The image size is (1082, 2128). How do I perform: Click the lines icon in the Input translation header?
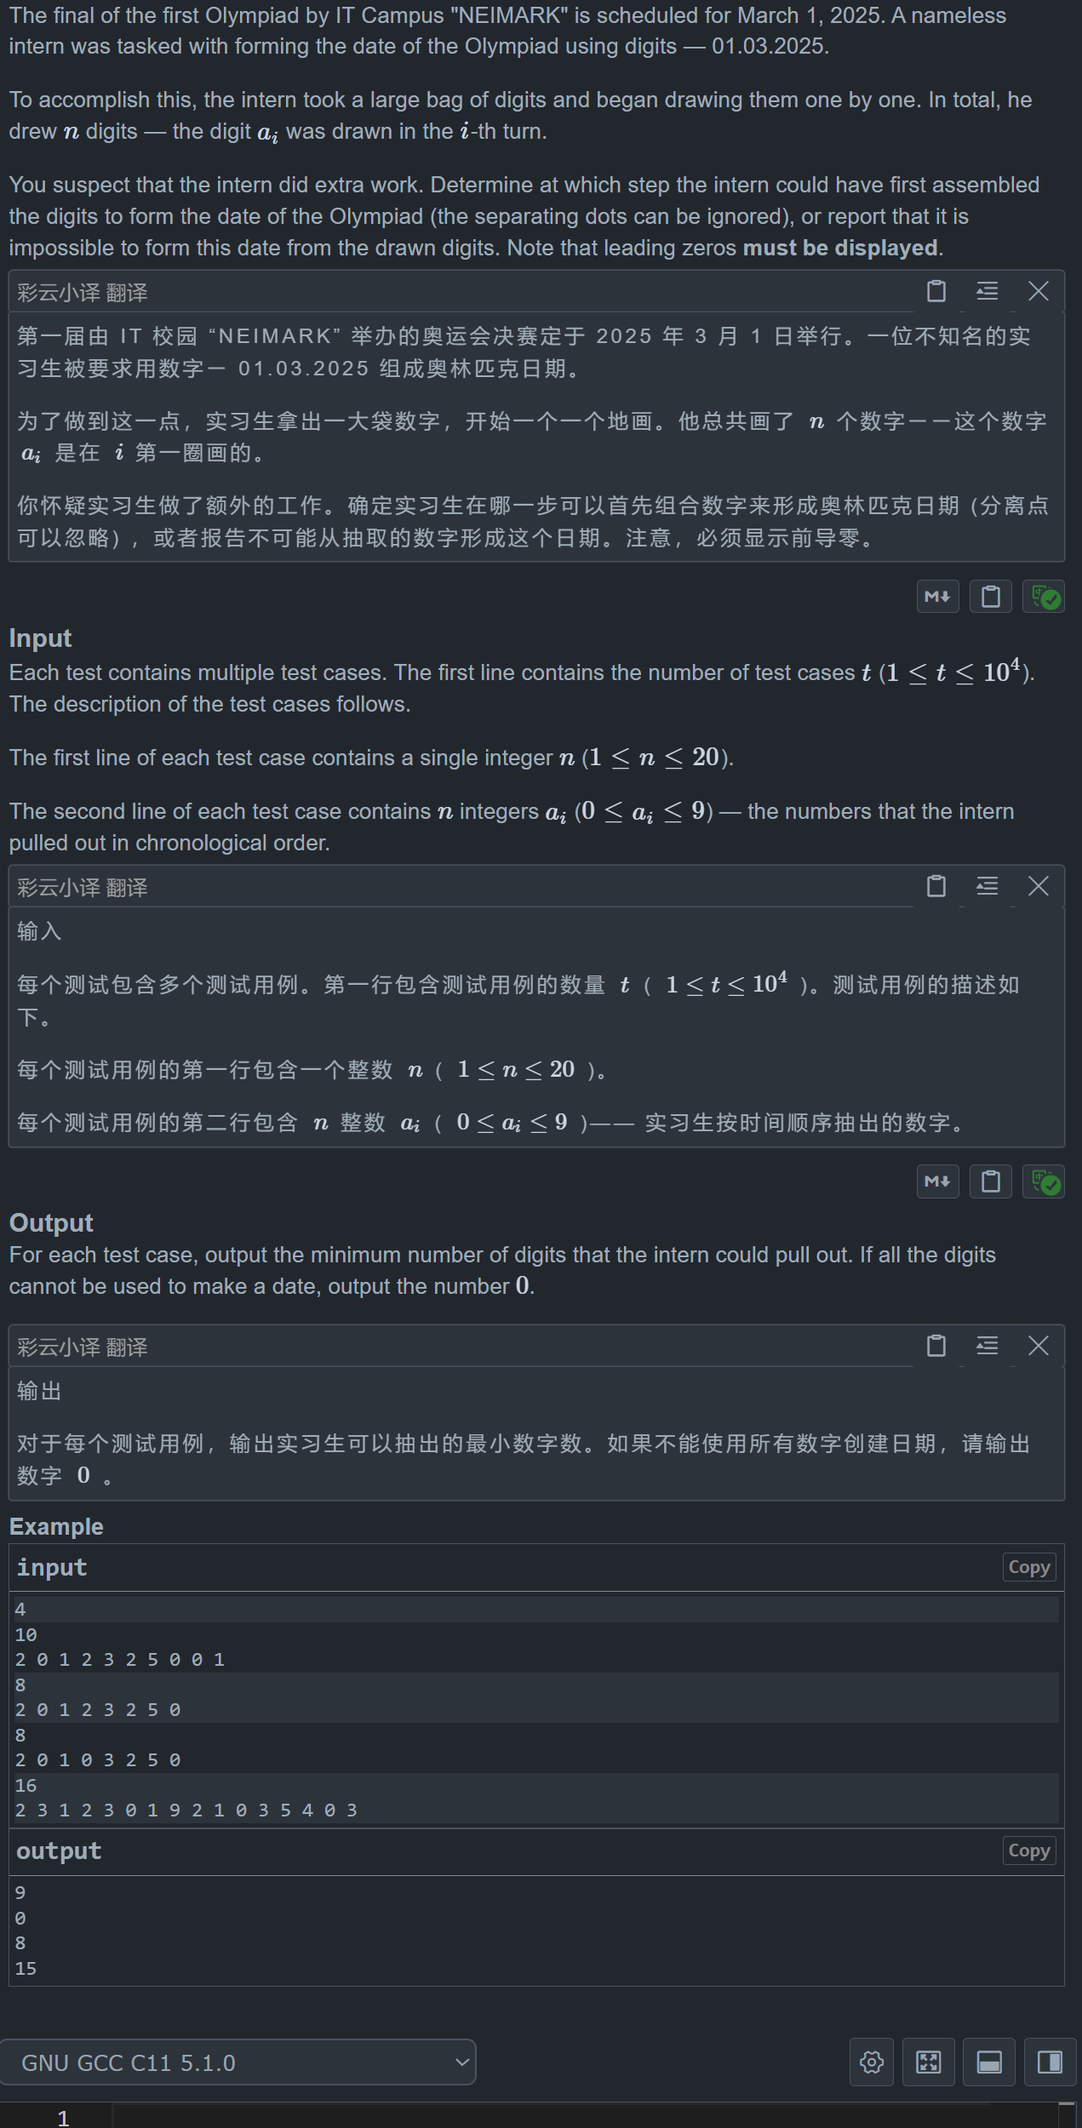(988, 886)
